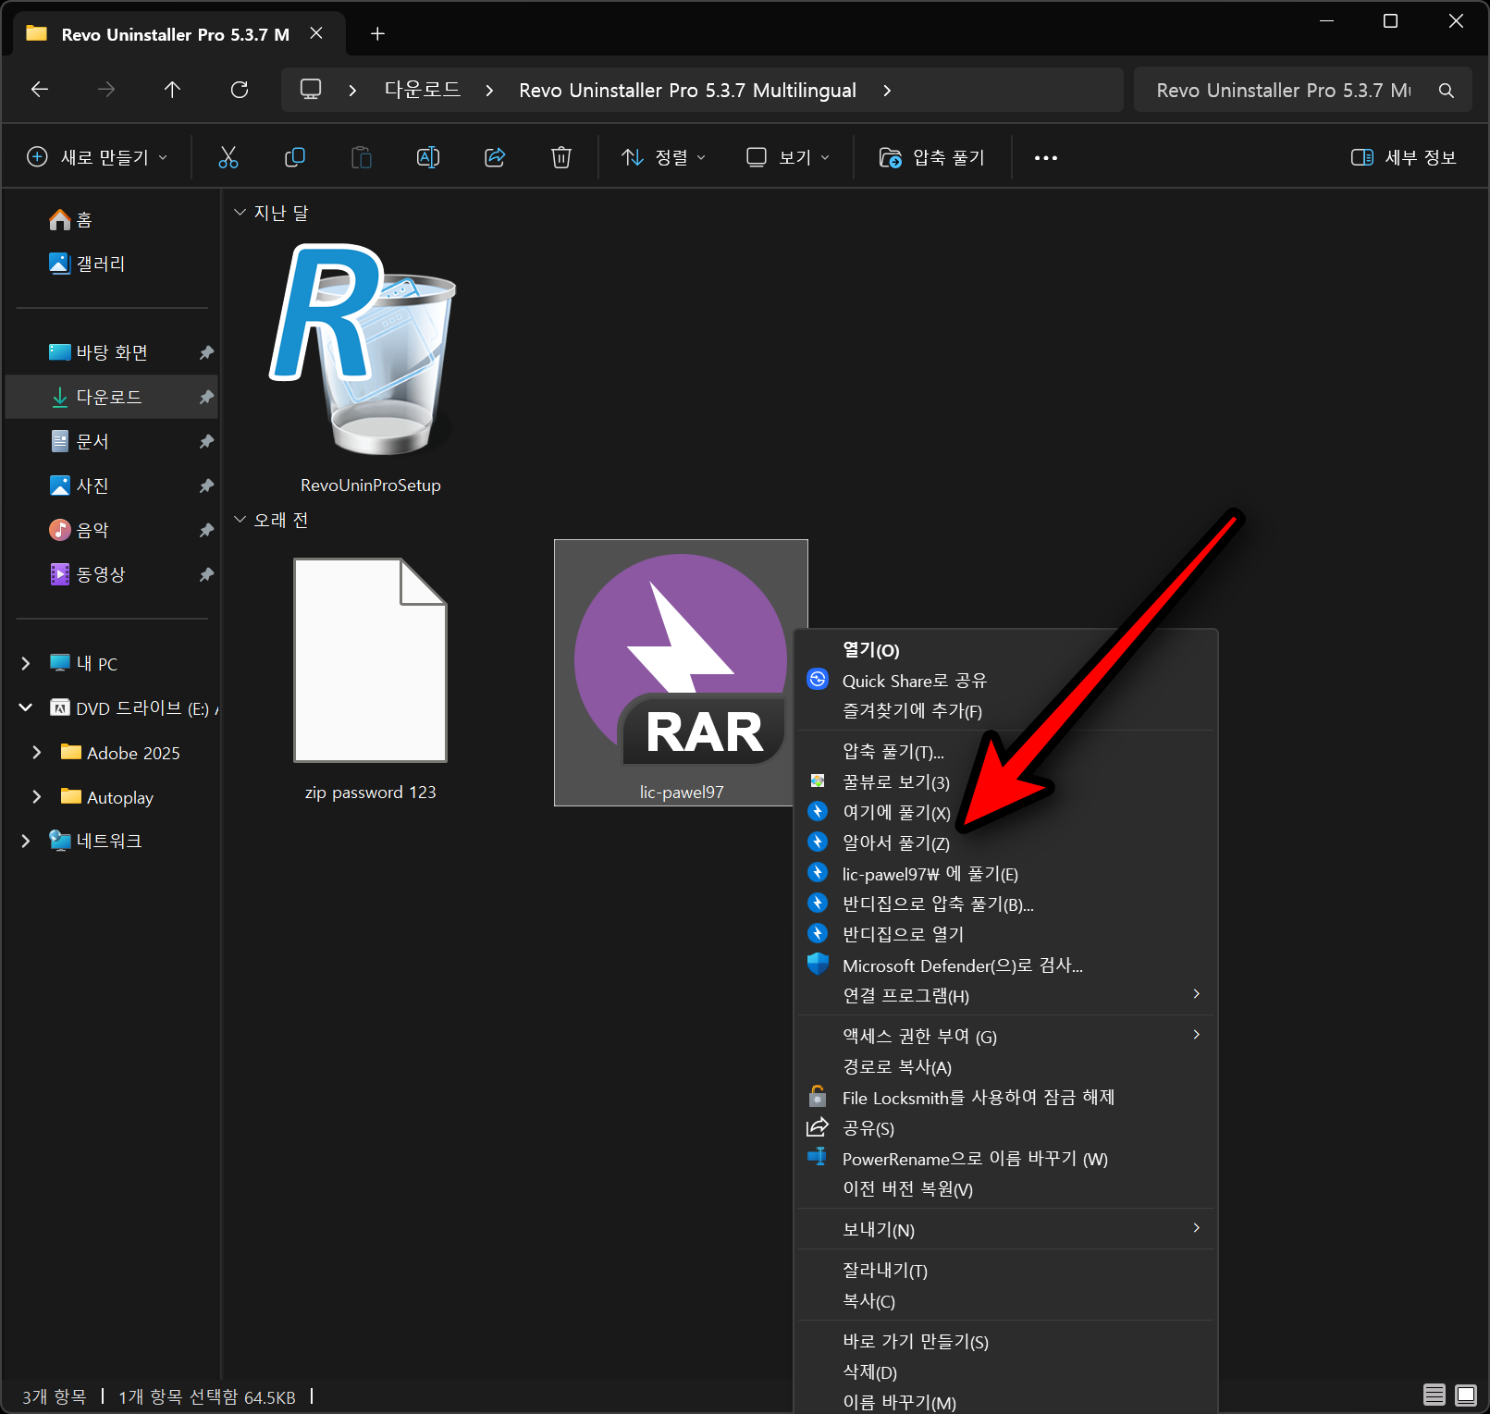Image resolution: width=1490 pixels, height=1414 pixels.
Task: Open 연결 프로그램(H) submenu
Action: click(1006, 996)
